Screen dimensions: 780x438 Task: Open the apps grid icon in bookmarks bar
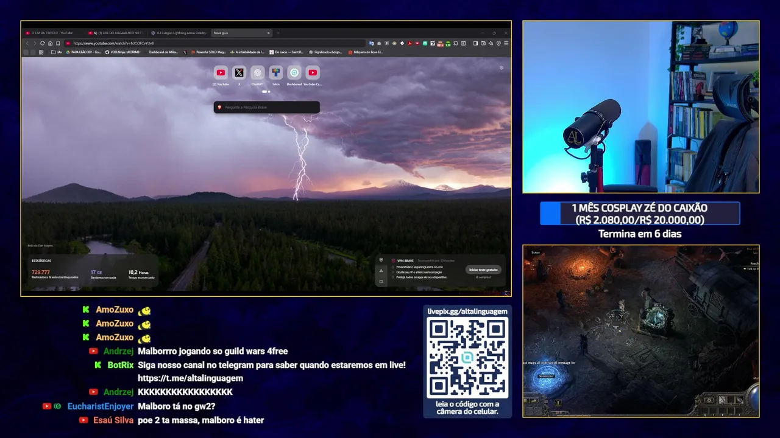[41, 52]
